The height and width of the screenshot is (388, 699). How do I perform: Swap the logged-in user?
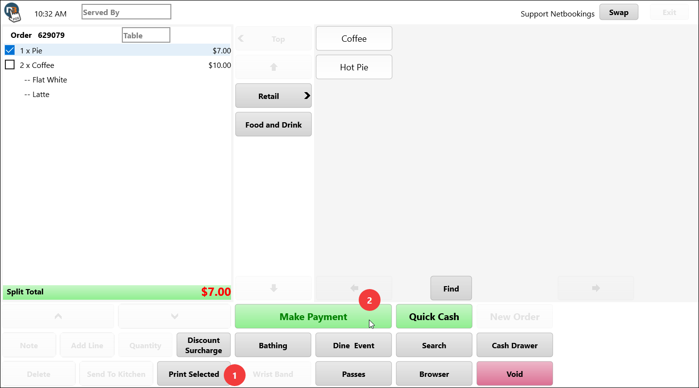(x=618, y=13)
